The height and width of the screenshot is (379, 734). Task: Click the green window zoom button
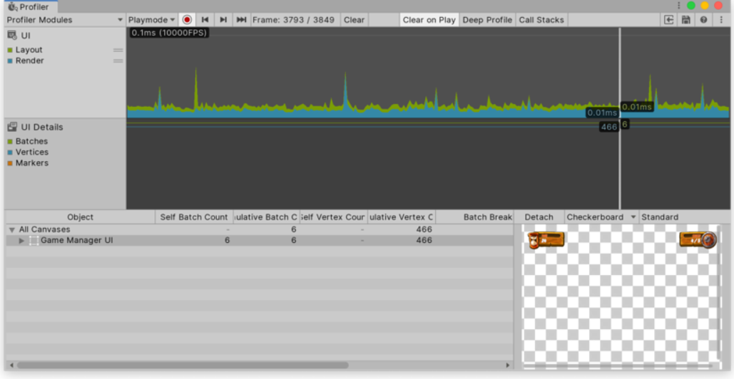pos(691,6)
